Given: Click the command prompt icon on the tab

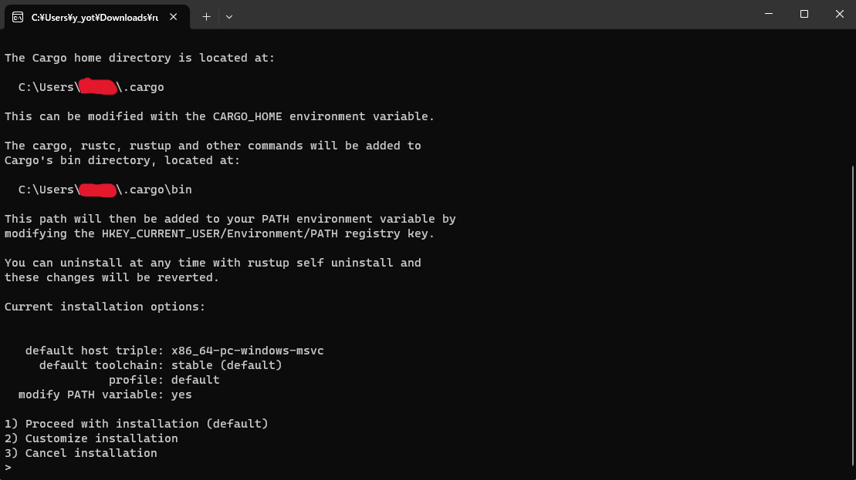Looking at the screenshot, I should coord(17,16).
